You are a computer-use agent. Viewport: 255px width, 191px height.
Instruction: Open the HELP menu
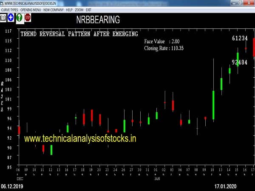69,9
